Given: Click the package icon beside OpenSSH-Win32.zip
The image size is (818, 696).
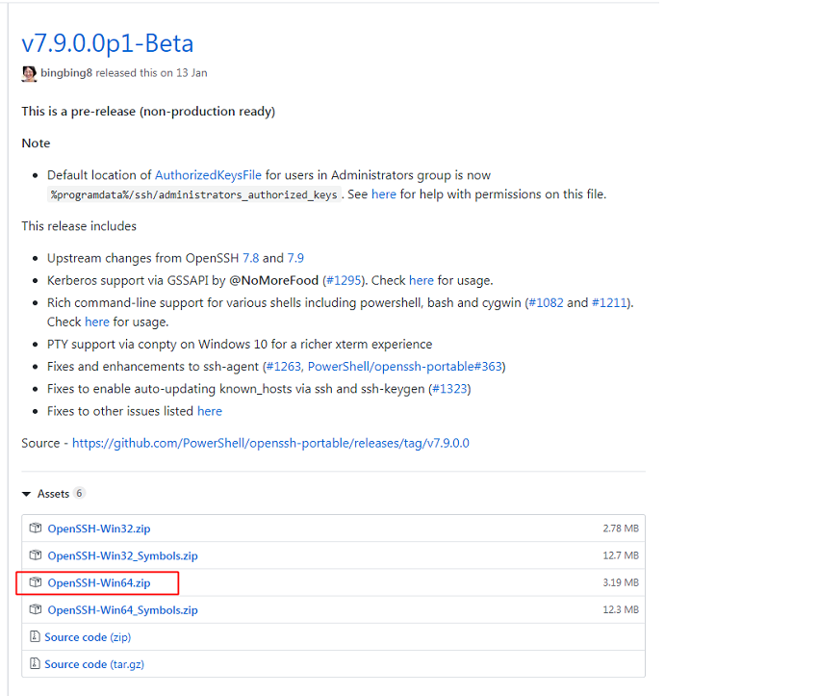Looking at the screenshot, I should (36, 528).
